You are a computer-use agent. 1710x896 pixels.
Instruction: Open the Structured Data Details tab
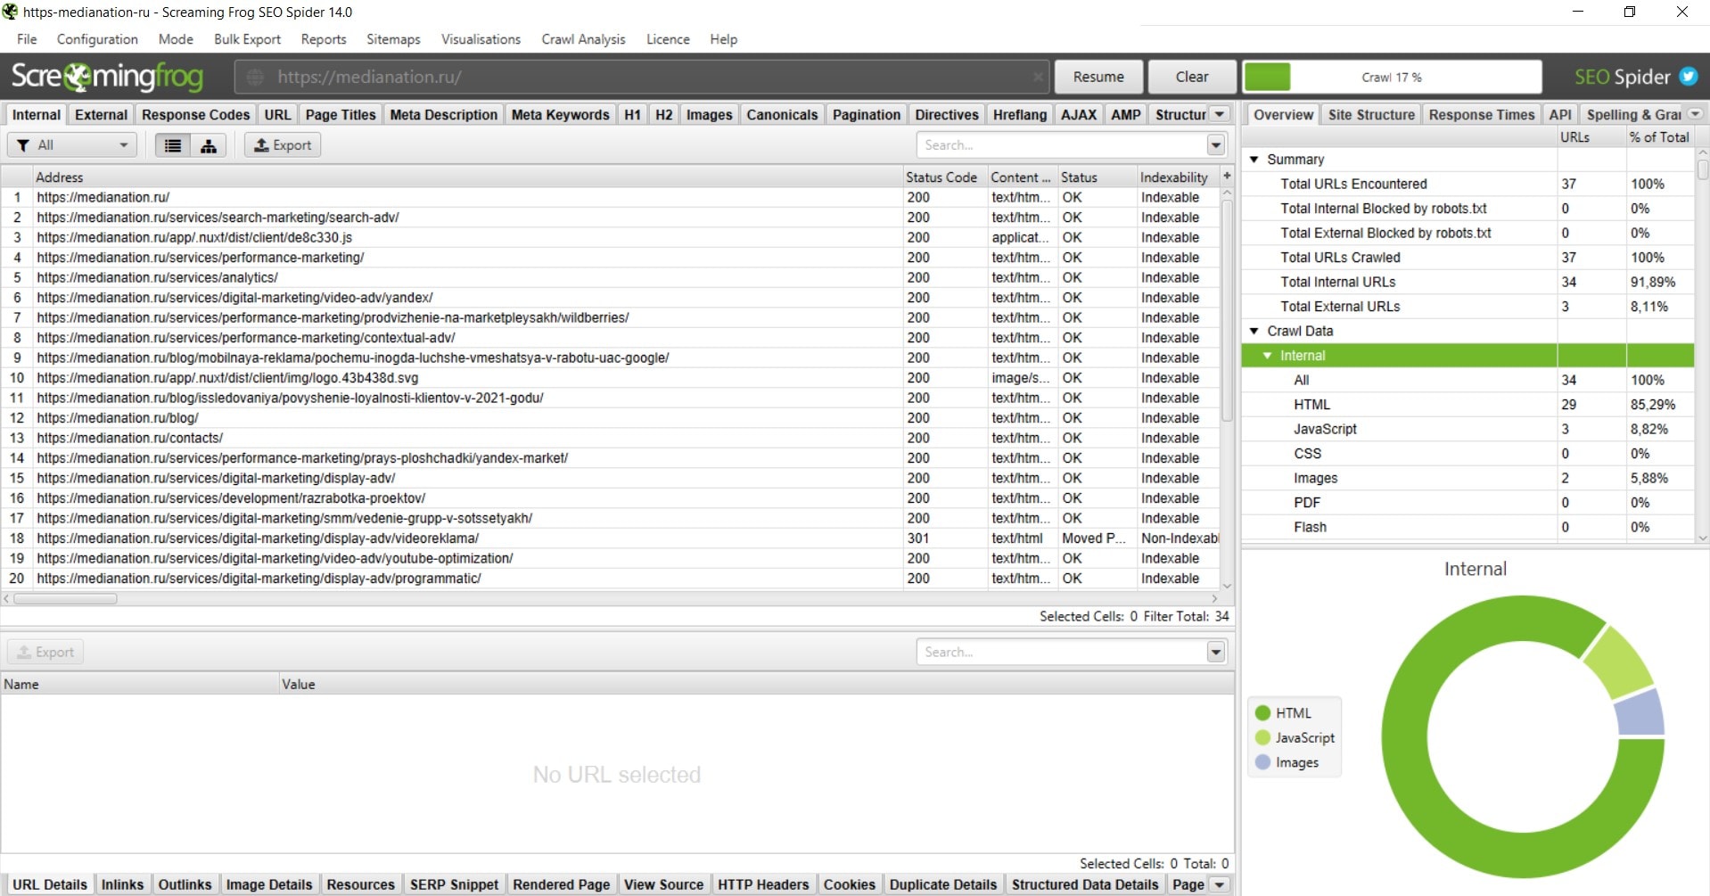click(x=1084, y=884)
